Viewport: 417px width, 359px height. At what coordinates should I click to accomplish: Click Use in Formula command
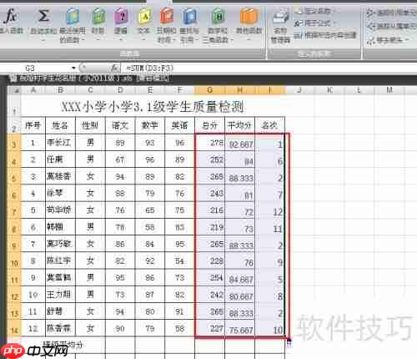coord(315,23)
